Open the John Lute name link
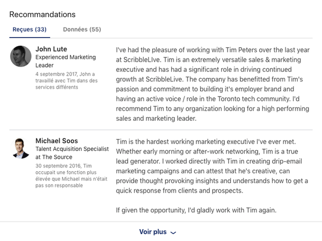This screenshot has width=322, height=241. (50, 49)
